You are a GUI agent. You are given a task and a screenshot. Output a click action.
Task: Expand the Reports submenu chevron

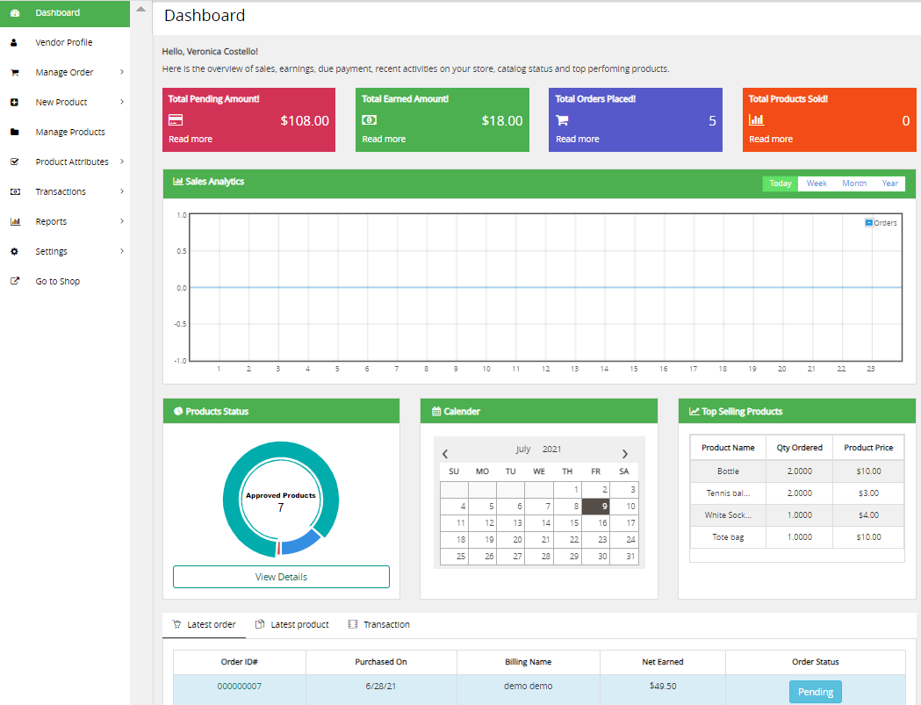click(121, 221)
